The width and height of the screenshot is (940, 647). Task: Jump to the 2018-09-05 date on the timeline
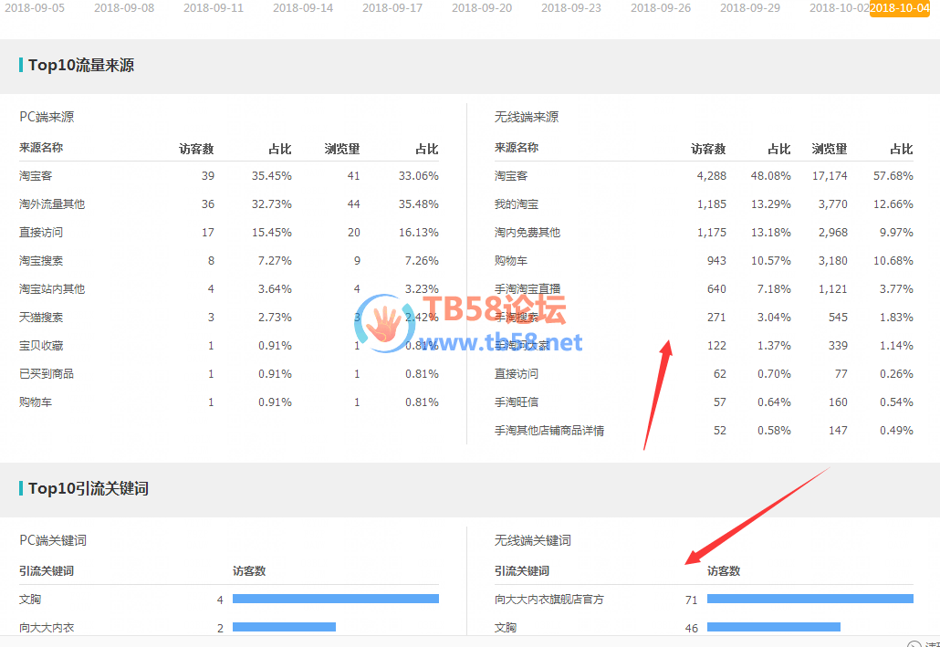coord(35,8)
